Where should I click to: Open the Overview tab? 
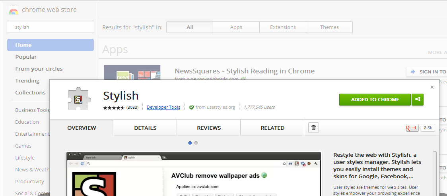coord(82,128)
